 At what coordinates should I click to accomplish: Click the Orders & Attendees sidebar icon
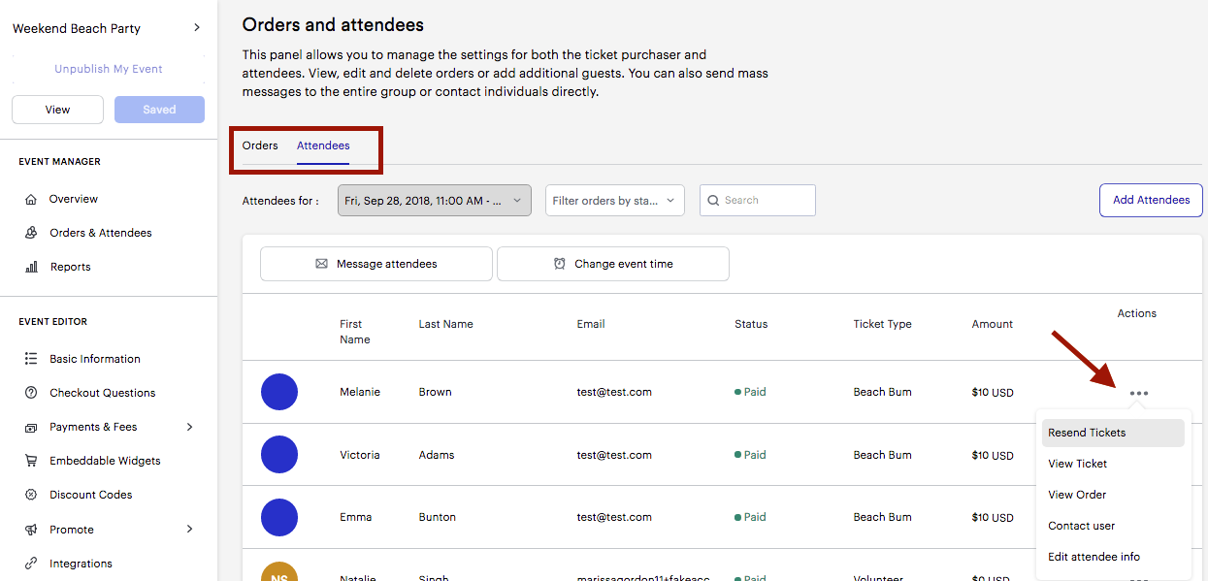[31, 233]
